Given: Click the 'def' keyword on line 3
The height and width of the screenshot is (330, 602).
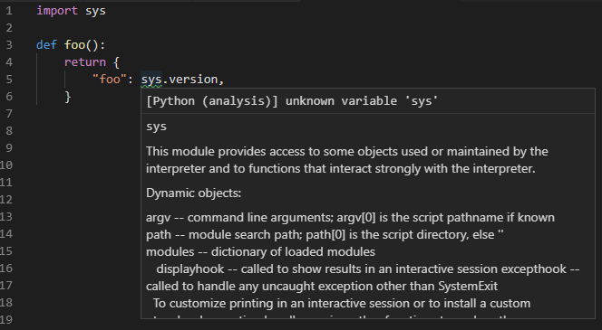Looking at the screenshot, I should tap(46, 45).
